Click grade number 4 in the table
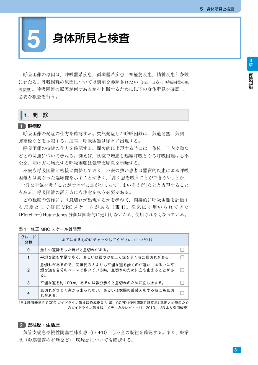This screenshot has width=258, height=365. (29, 293)
